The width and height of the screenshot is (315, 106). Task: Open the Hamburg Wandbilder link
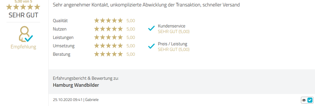tap(76, 85)
